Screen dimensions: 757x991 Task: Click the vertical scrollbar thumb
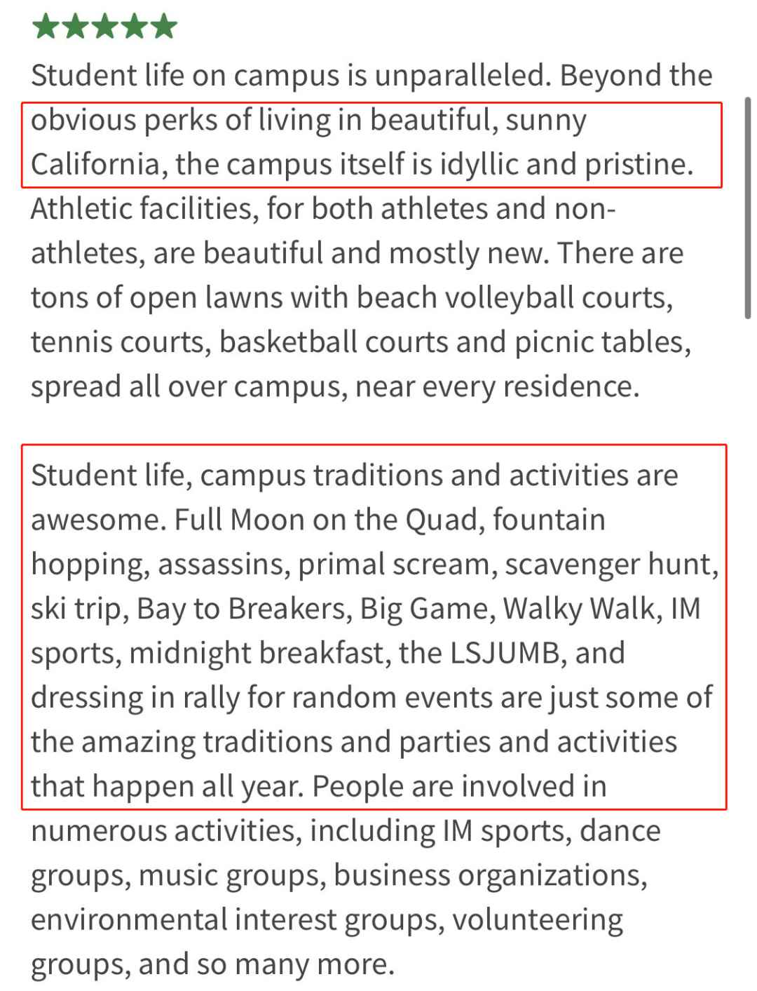[x=748, y=208]
